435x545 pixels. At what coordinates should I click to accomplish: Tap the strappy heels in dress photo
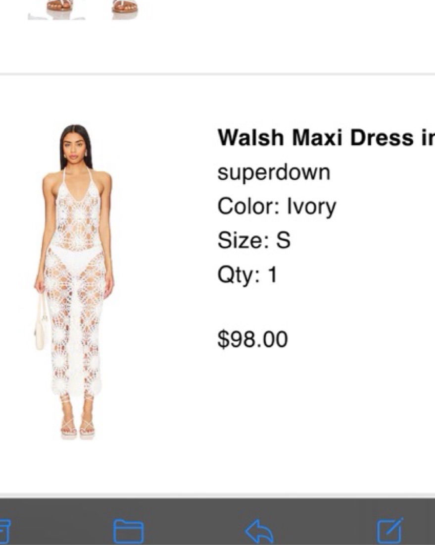click(x=77, y=426)
